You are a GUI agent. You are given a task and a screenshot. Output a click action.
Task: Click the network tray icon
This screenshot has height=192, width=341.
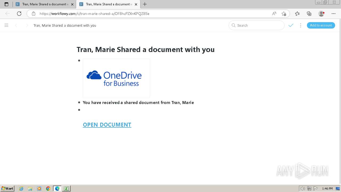tap(309, 189)
